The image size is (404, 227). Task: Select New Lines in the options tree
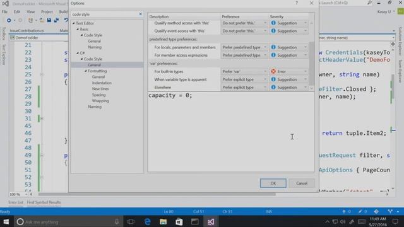[x=100, y=89]
